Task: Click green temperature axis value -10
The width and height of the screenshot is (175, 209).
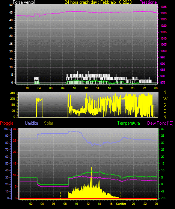Action: [163, 198]
